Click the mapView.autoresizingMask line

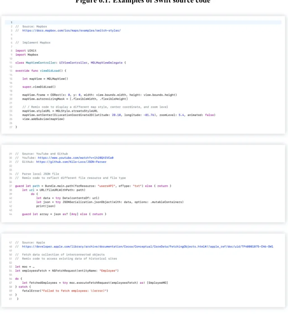[75, 99]
